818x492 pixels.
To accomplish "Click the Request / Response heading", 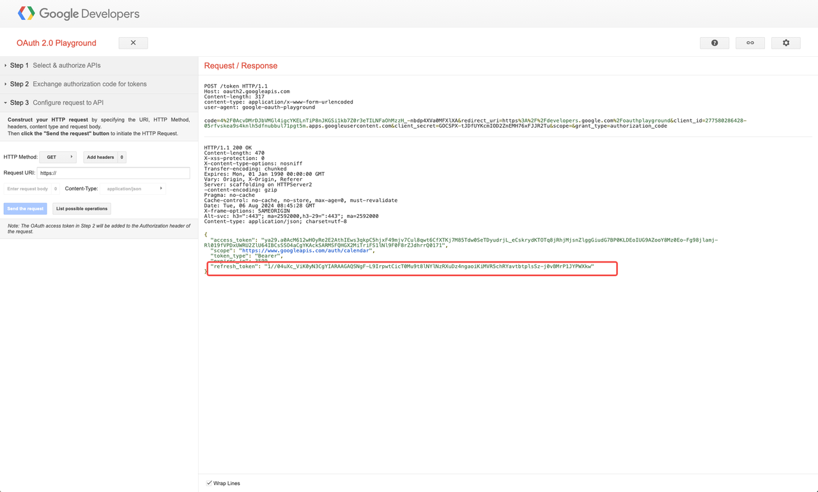I will point(241,66).
